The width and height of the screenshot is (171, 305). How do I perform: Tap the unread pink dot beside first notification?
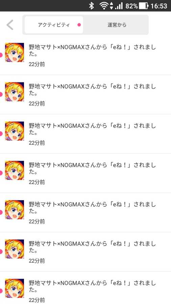(x=1, y=55)
